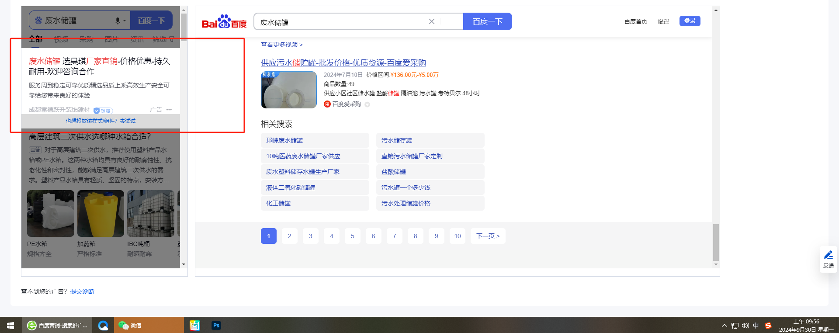Viewport: 839px width, 333px height.
Task: Switch to the 采购 tab in mobile preview
Action: pyautogui.click(x=87, y=39)
